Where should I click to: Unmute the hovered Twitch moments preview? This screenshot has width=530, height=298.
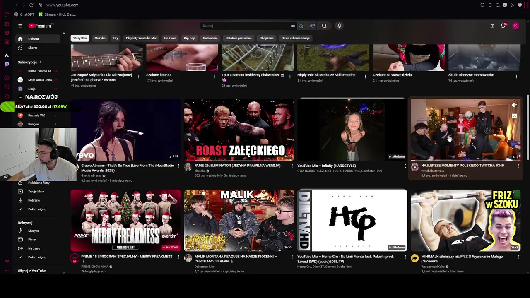pyautogui.click(x=514, y=106)
